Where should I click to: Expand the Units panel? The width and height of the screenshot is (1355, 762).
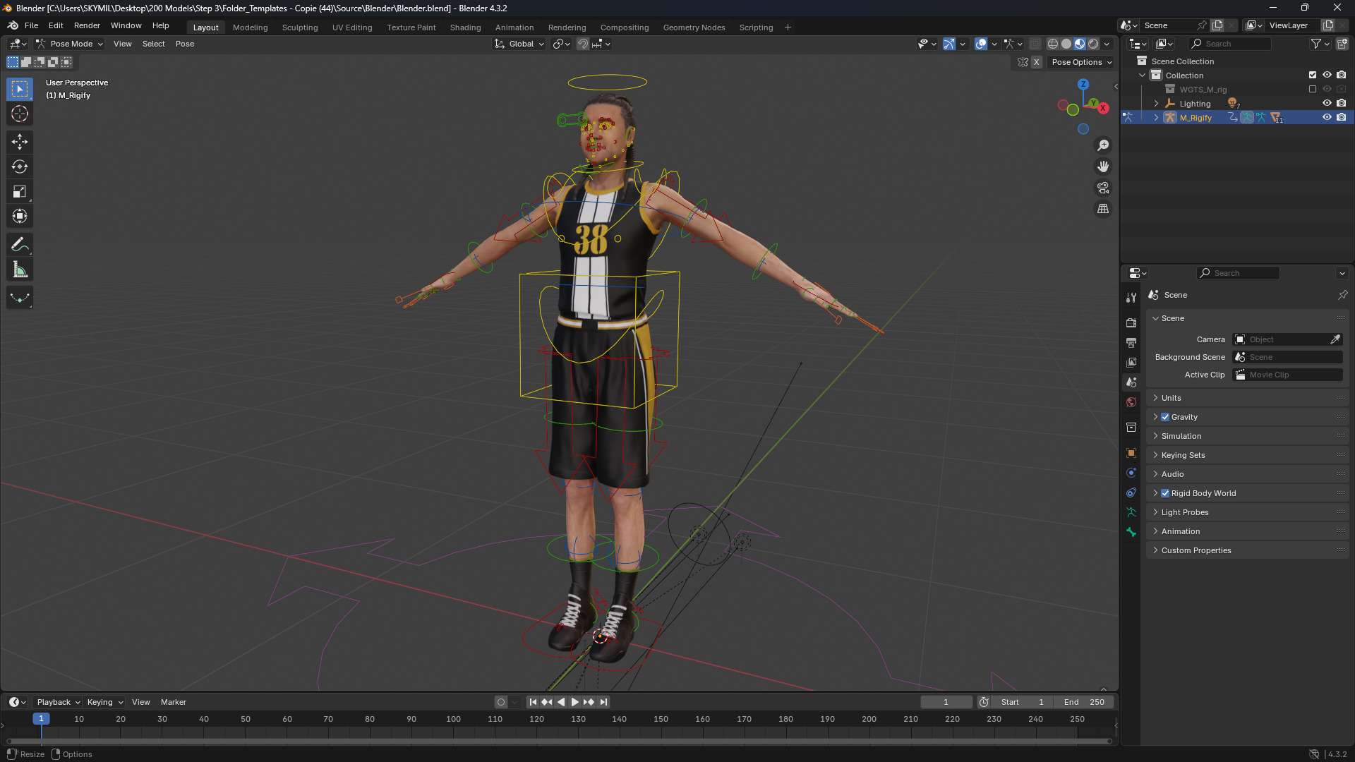click(x=1172, y=398)
